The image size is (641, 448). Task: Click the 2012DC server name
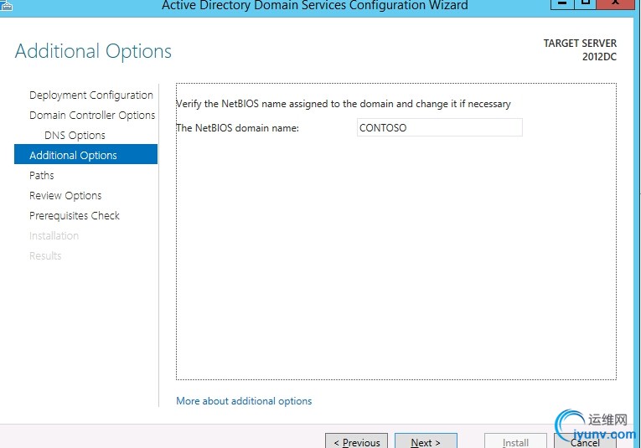pos(599,57)
